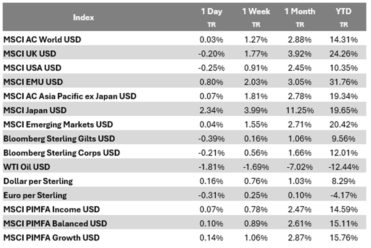Click the MSCI UK USD index name
This screenshot has width=371, height=248.
(x=30, y=54)
